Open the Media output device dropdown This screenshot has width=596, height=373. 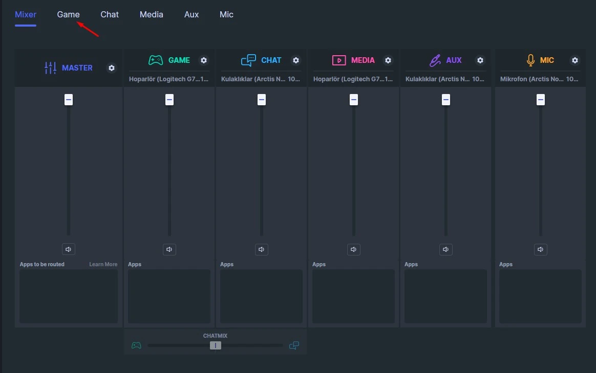pyautogui.click(x=353, y=79)
